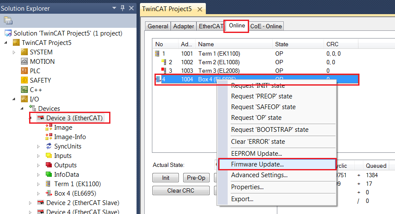395x214 pixels.
Task: Switch to the Adapter tab
Action: [184, 26]
